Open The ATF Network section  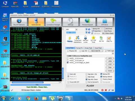(x=19, y=22)
